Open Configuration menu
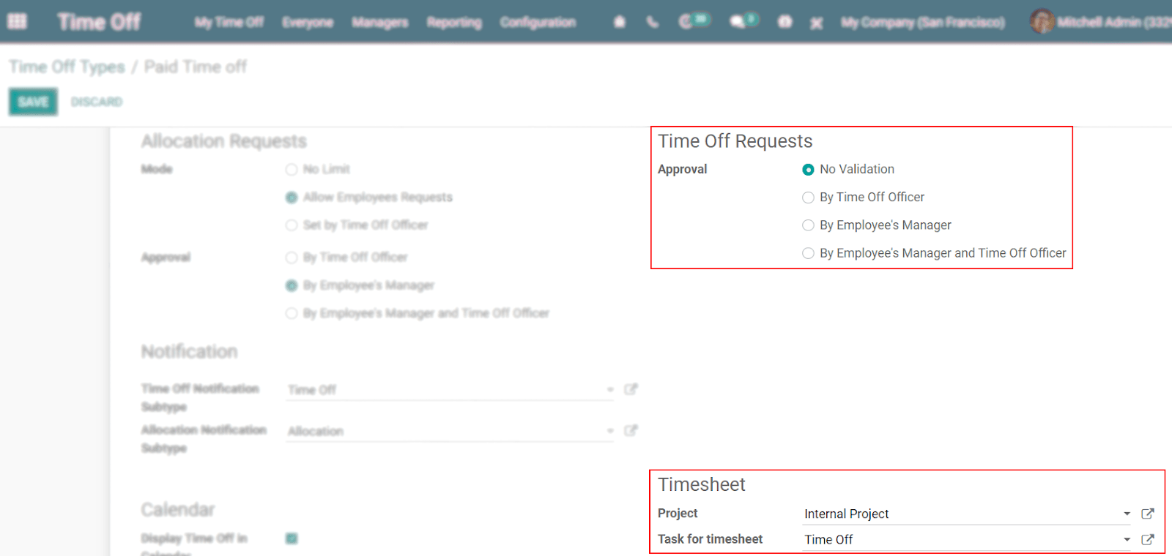 pyautogui.click(x=538, y=22)
